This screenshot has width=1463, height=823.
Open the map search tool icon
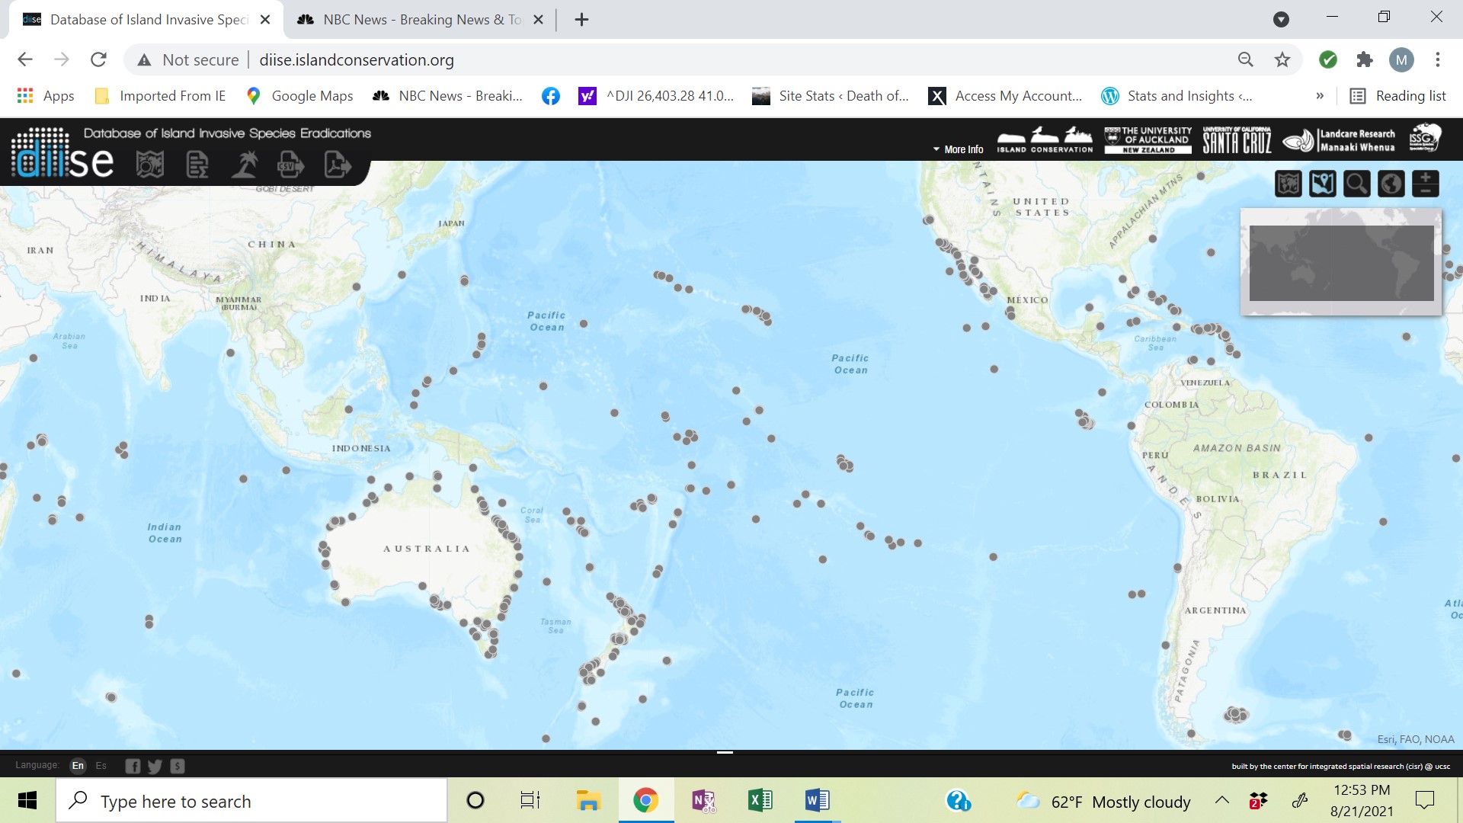click(x=149, y=164)
